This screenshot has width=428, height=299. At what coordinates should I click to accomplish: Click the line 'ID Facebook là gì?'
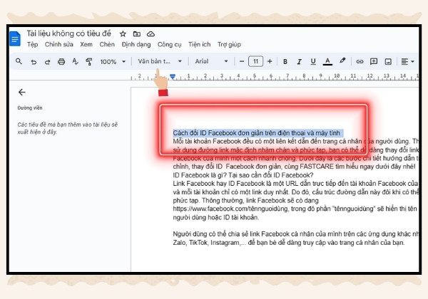pos(243,175)
